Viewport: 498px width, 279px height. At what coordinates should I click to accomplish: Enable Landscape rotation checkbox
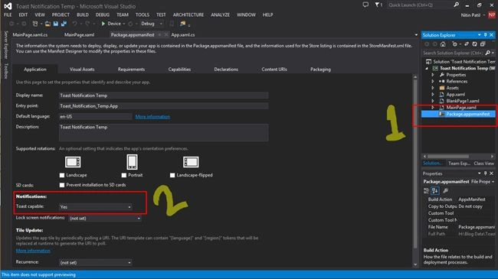click(x=62, y=175)
